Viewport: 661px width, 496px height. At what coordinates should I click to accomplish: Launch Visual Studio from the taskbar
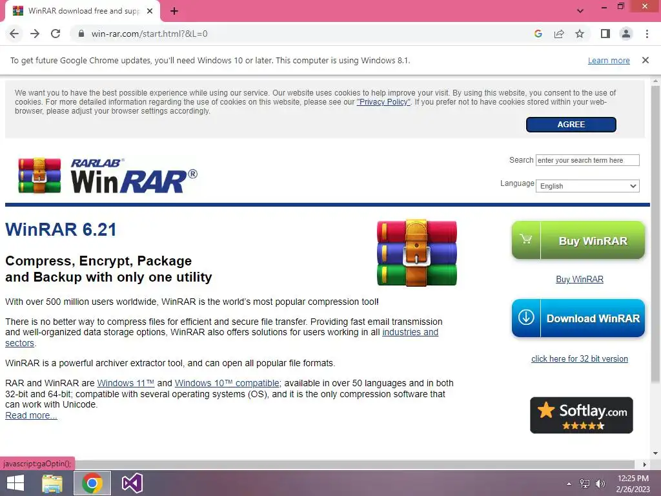(132, 483)
